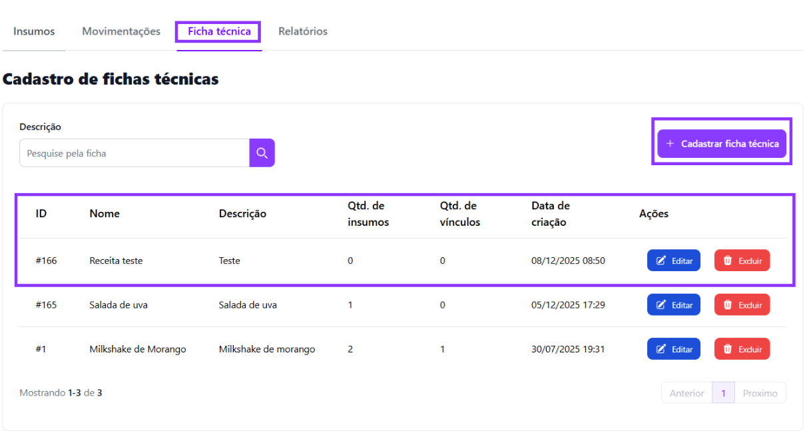Click trash icon for Receita teste row

728,261
